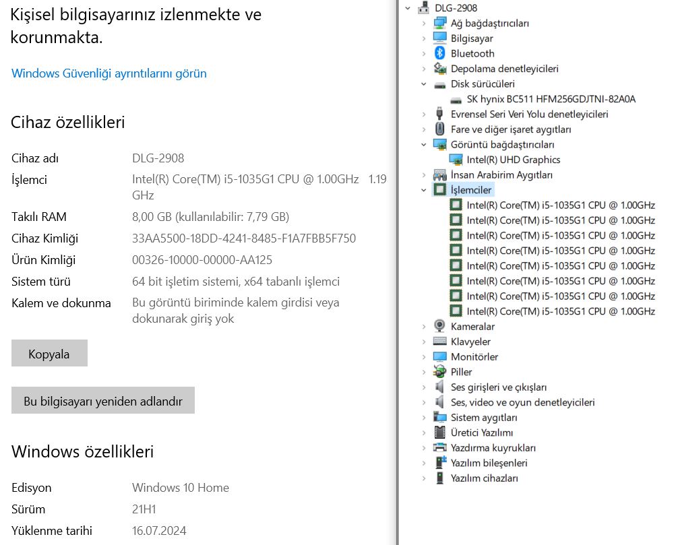Click the İşlemciler chip icon
The height and width of the screenshot is (545, 678).
(x=439, y=190)
